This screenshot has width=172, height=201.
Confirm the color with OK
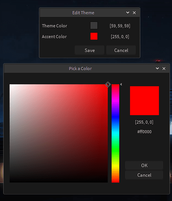pos(144,165)
